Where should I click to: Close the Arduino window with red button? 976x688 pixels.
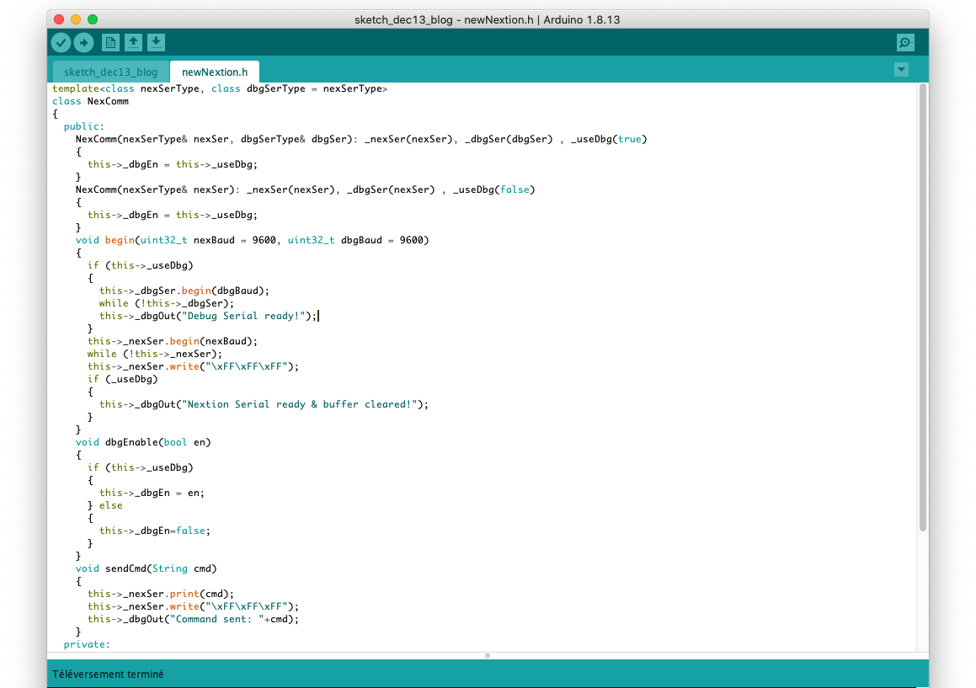[x=57, y=19]
